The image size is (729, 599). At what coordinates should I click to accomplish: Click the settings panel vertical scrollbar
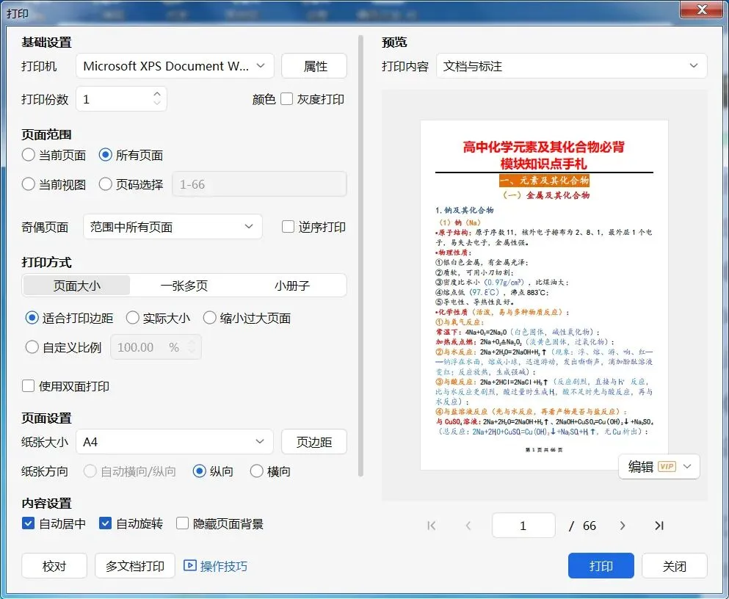pos(360,255)
